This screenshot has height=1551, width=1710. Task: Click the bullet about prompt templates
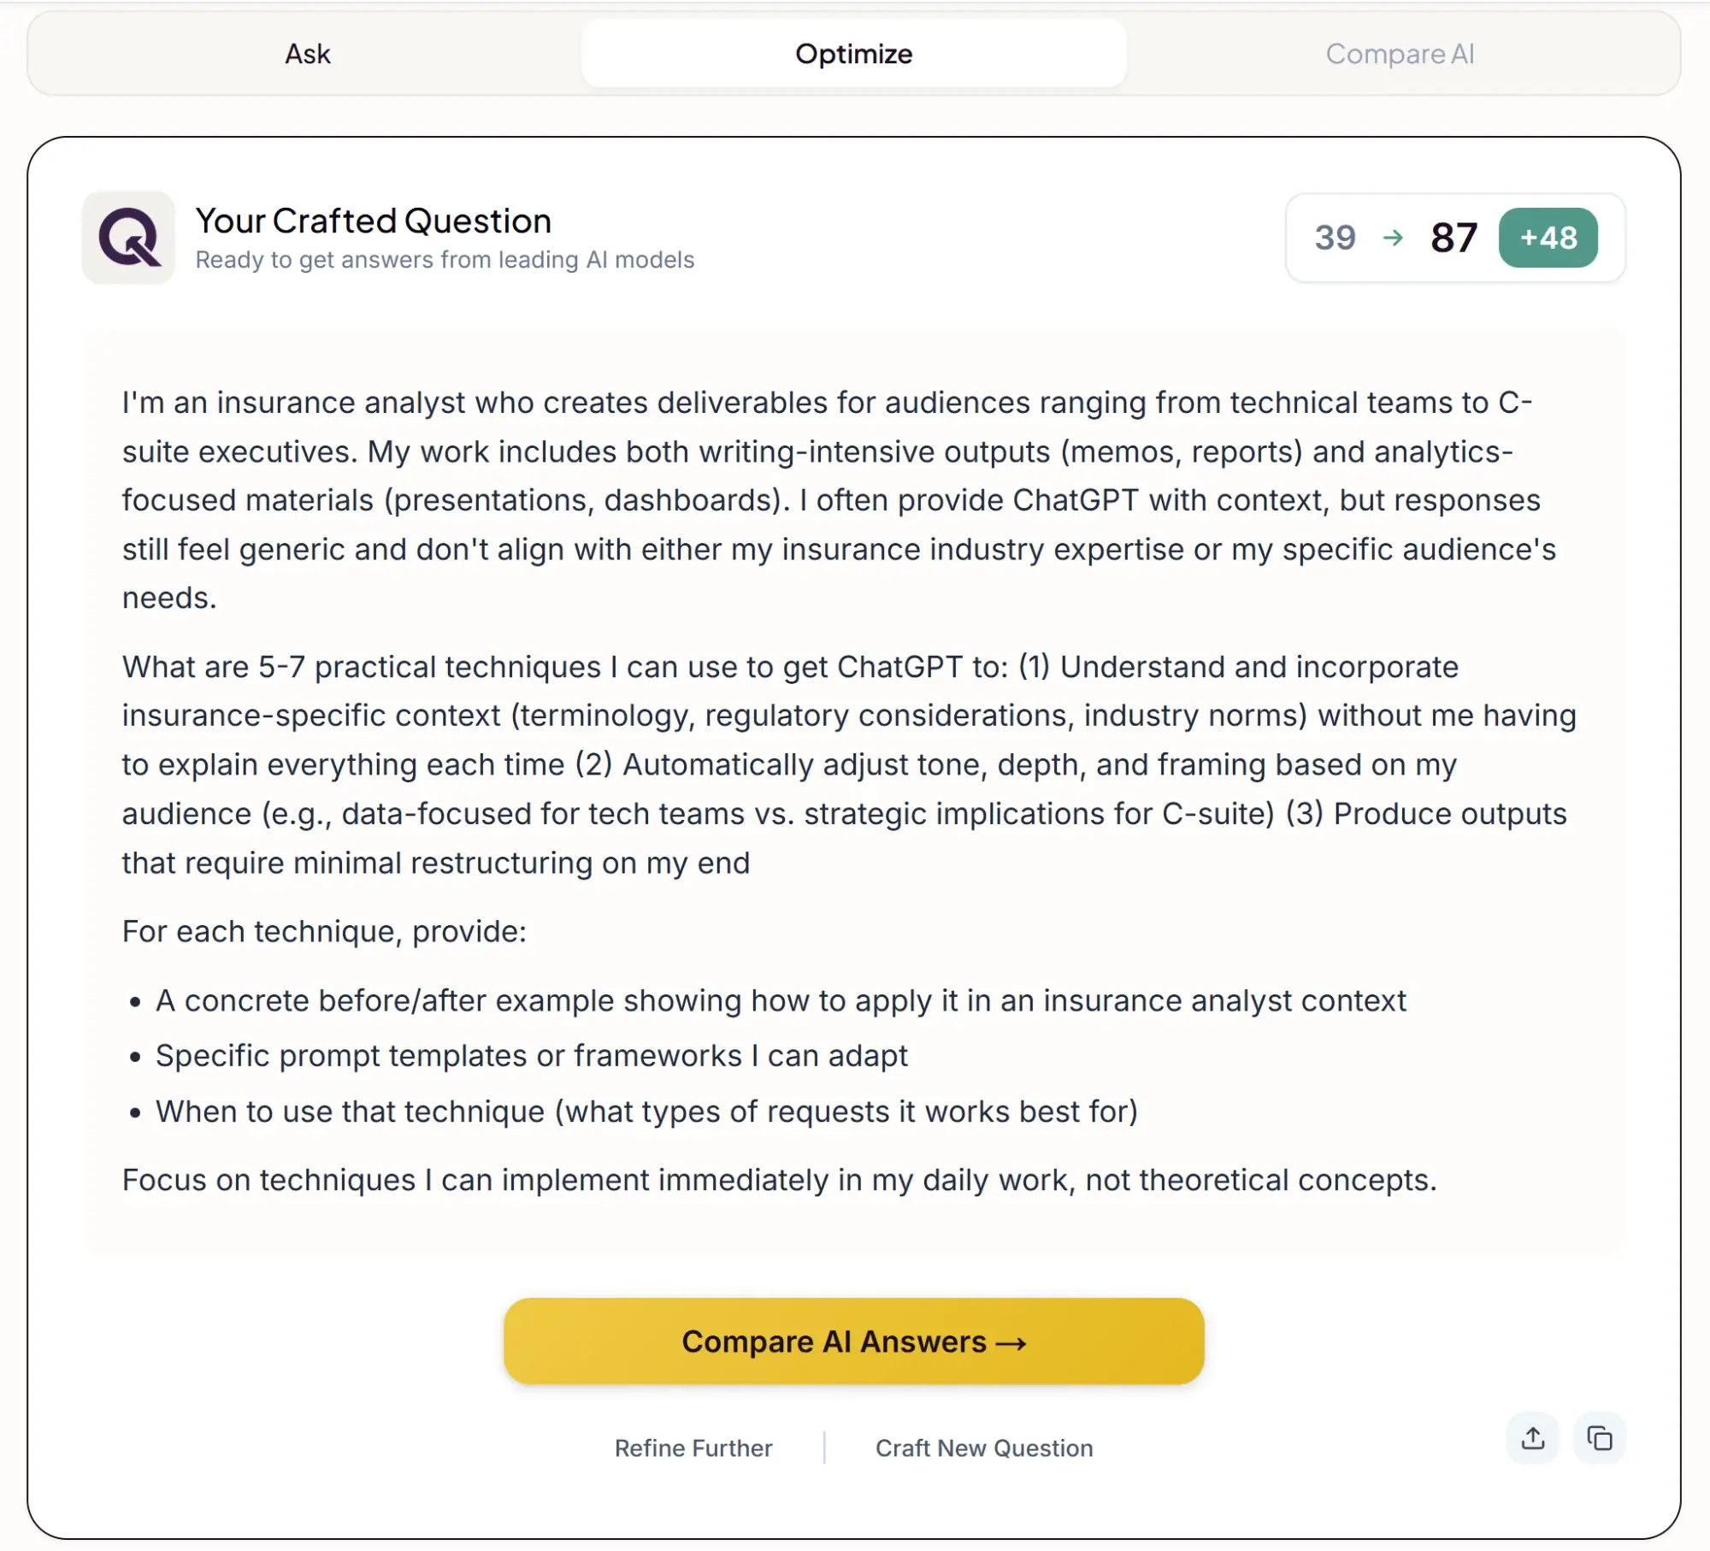(531, 1055)
